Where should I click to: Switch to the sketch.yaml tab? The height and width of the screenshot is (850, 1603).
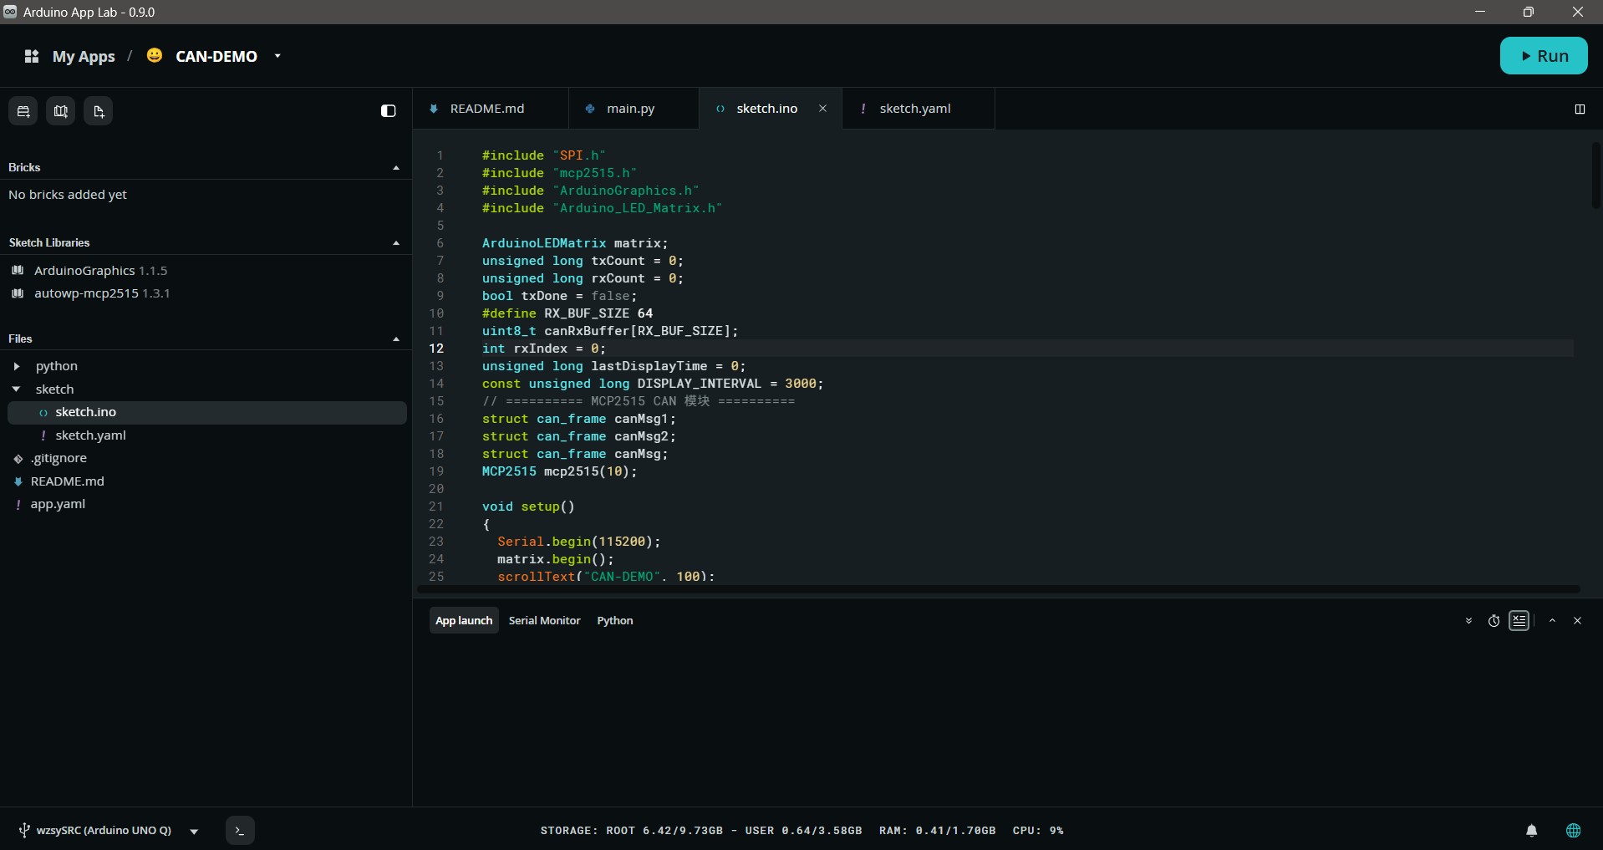coord(919,109)
